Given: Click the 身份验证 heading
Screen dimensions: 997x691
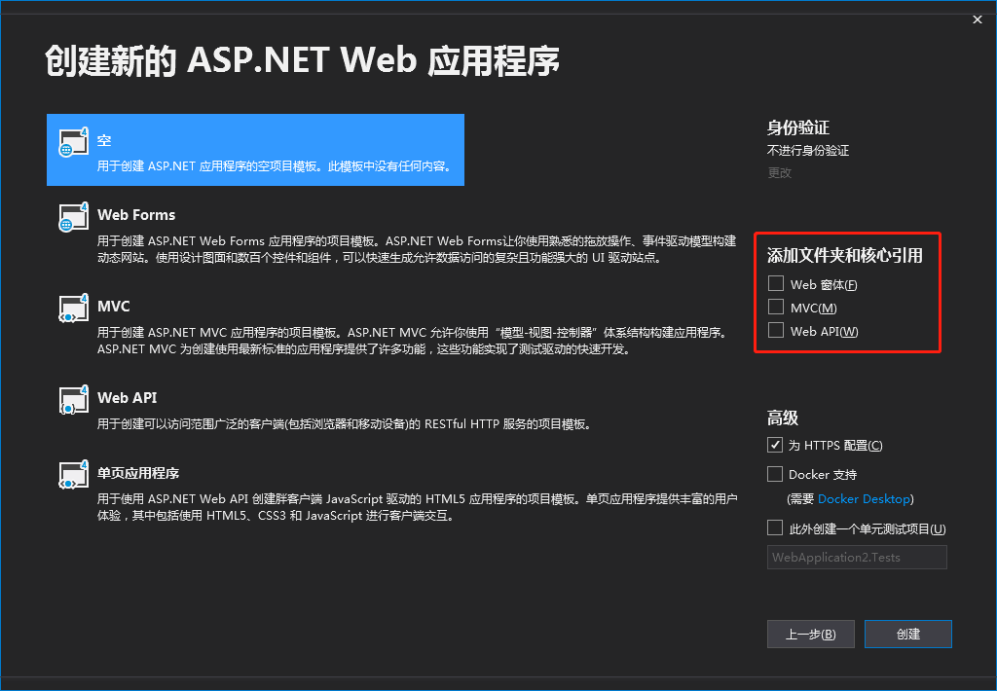Looking at the screenshot, I should [798, 127].
